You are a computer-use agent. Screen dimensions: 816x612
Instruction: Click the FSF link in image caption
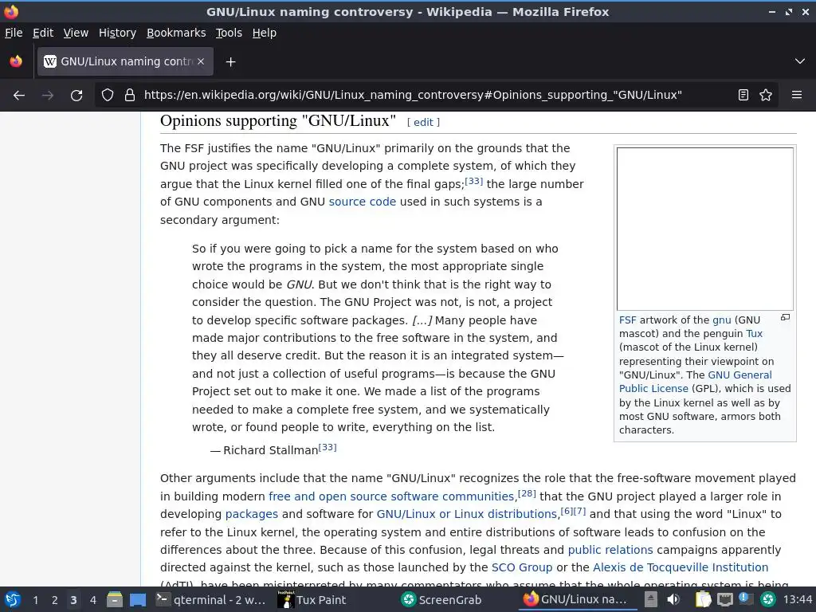click(628, 320)
